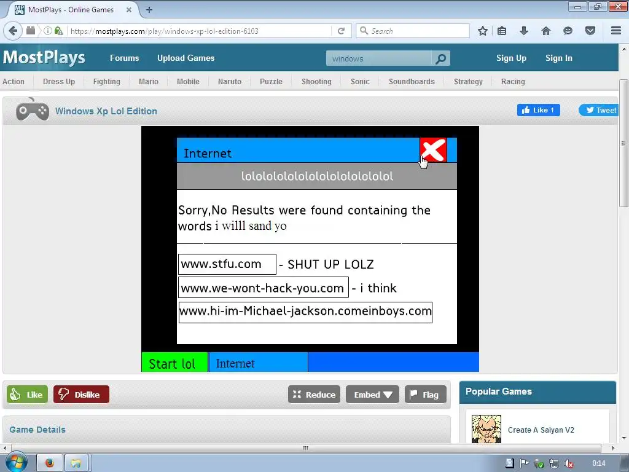Viewport: 629px width, 472px height.
Task: Click the site info icon in address bar
Action: click(47, 31)
